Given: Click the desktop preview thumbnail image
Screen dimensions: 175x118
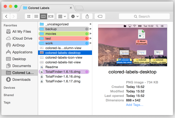Looking at the screenshot, I should tap(133, 45).
